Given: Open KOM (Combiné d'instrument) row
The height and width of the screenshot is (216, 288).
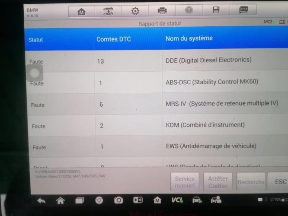Looking at the screenshot, I should (158, 125).
